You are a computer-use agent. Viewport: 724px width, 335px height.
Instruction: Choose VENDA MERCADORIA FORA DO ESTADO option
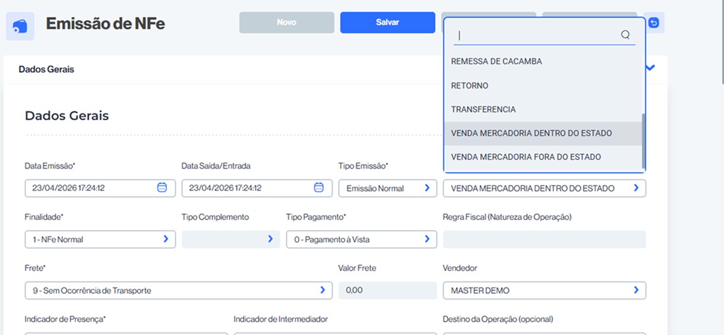click(x=543, y=157)
